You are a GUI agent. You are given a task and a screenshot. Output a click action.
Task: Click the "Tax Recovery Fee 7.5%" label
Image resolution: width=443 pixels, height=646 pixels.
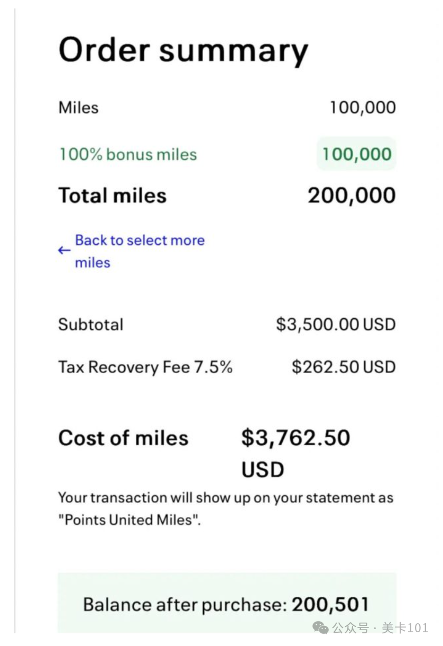pos(145,367)
